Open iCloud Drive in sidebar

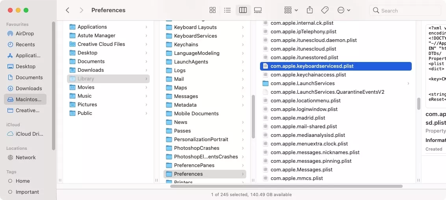click(29, 134)
